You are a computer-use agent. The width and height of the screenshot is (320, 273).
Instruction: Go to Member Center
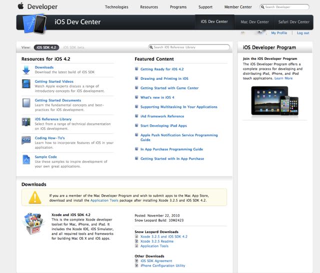238,7
